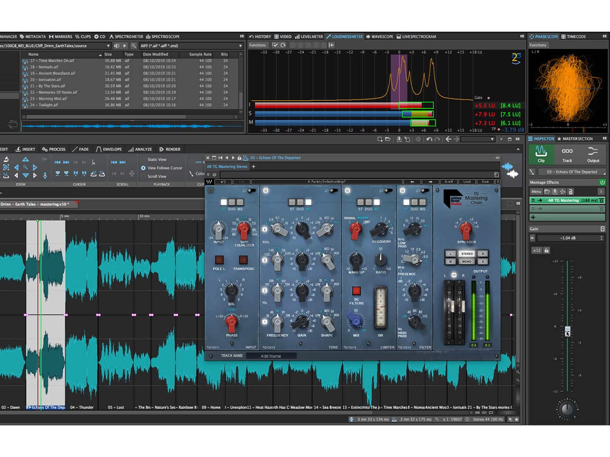This screenshot has height=457, width=610.
Task: Click the plugin Save button
Action: (485, 181)
